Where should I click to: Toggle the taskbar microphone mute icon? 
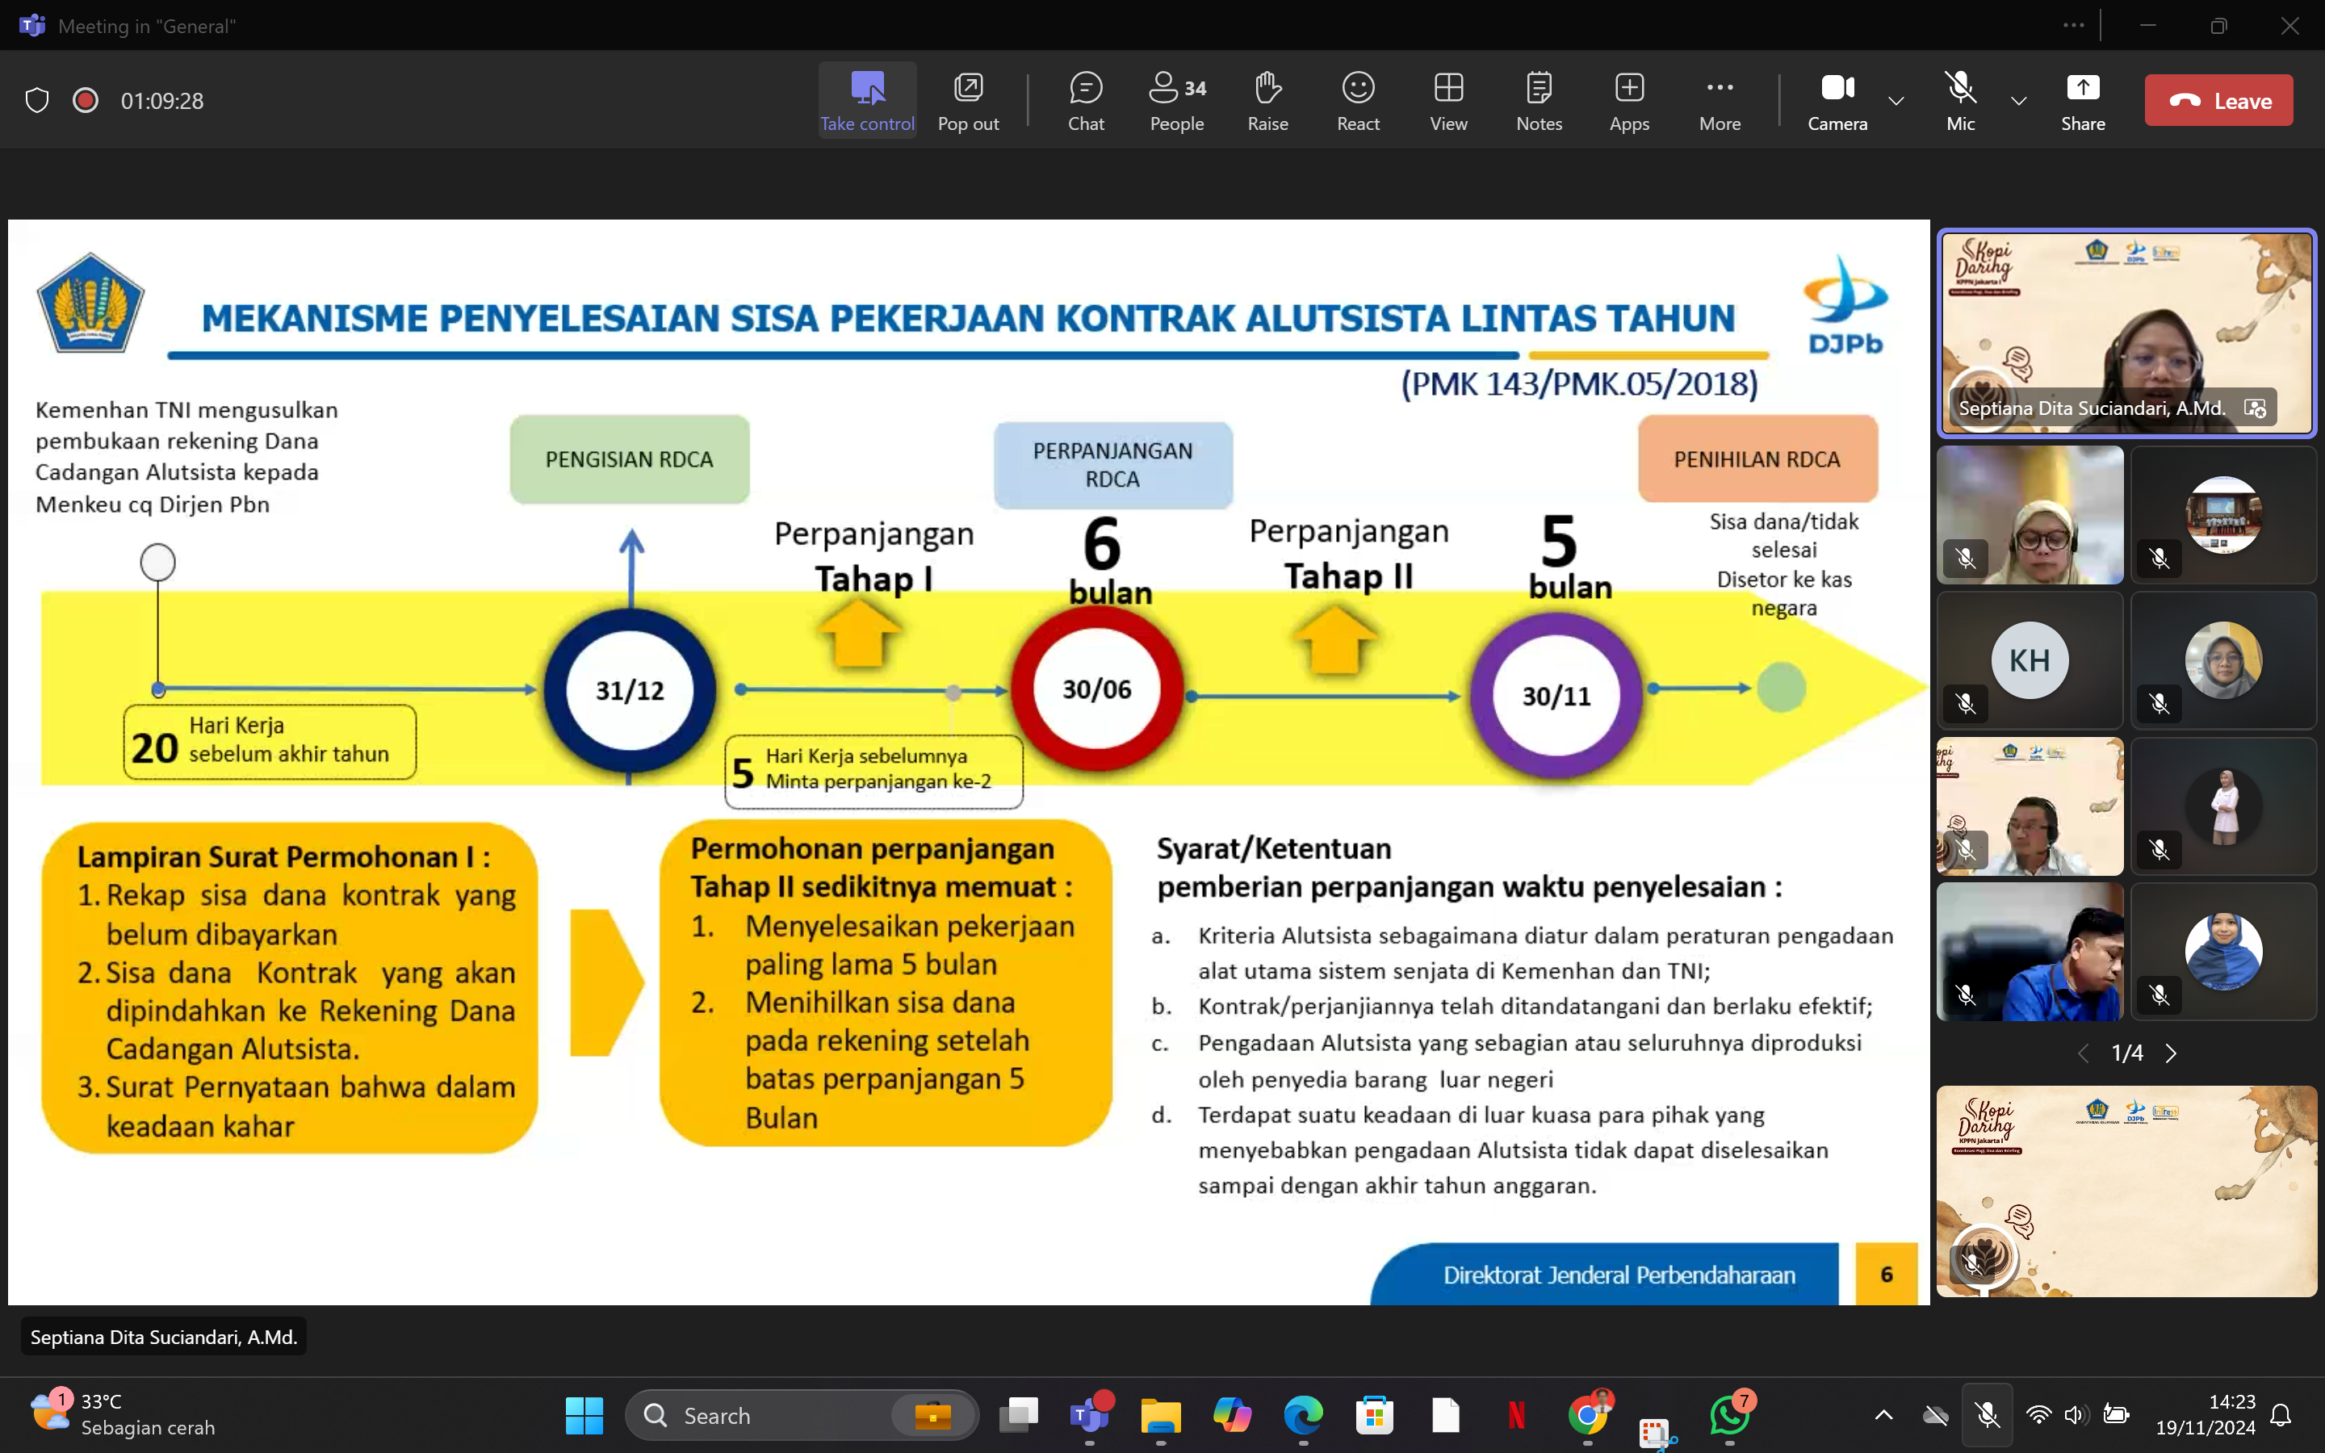click(1987, 1414)
